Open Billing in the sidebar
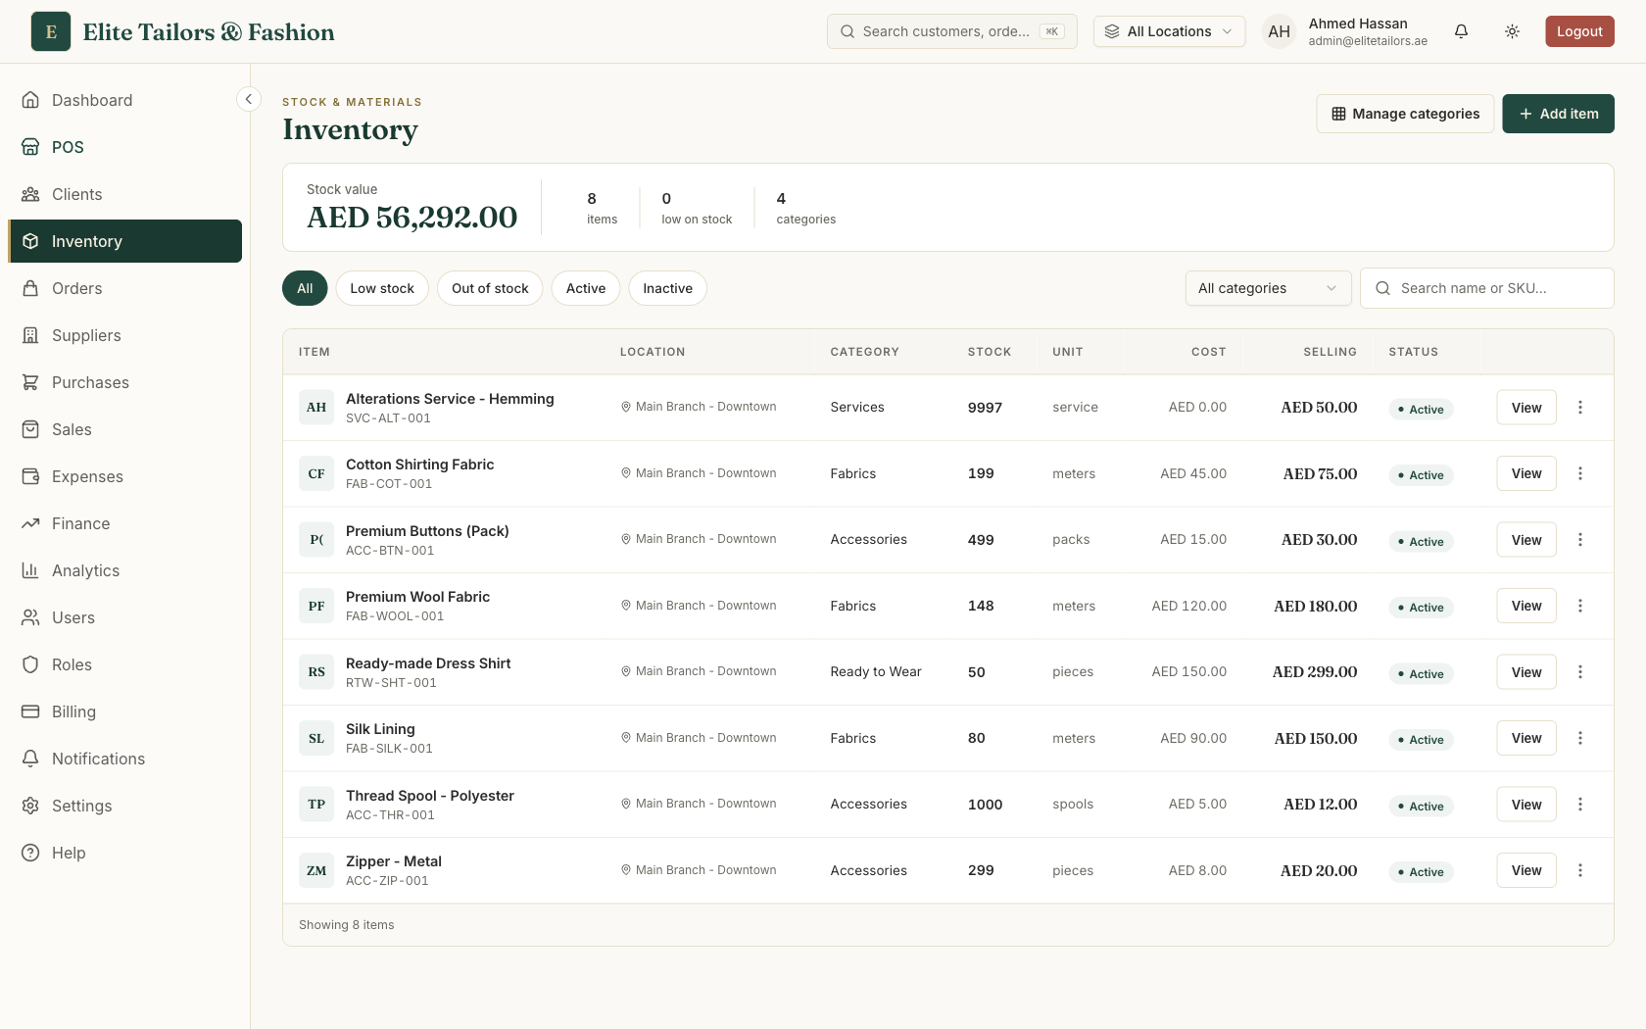This screenshot has width=1646, height=1029. tap(125, 711)
